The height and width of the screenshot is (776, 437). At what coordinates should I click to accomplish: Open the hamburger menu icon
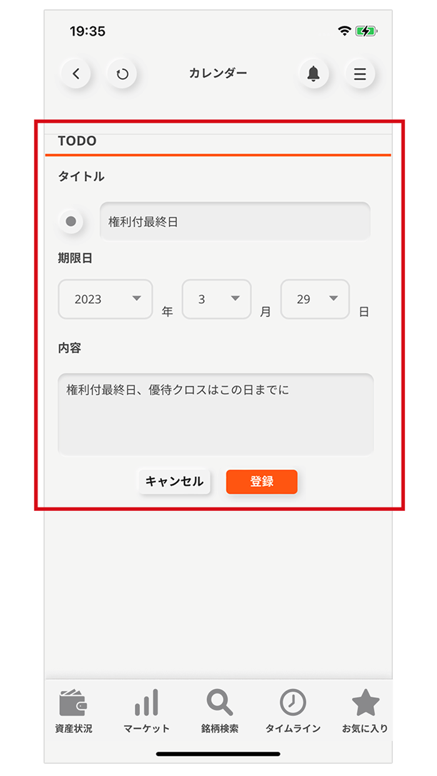tap(360, 74)
